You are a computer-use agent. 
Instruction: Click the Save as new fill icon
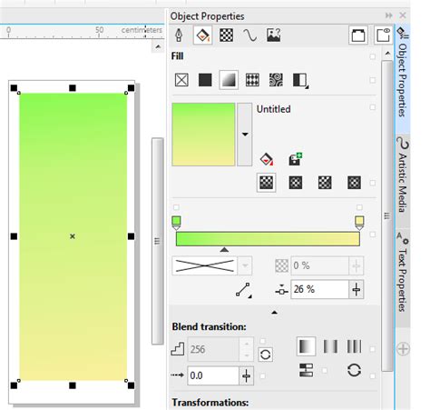pos(295,159)
